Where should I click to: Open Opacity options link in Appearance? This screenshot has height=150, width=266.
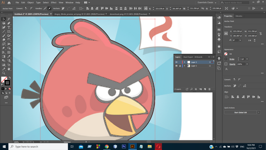tap(232, 64)
